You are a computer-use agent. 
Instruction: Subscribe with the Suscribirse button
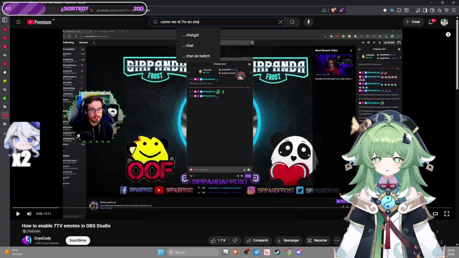tap(78, 240)
